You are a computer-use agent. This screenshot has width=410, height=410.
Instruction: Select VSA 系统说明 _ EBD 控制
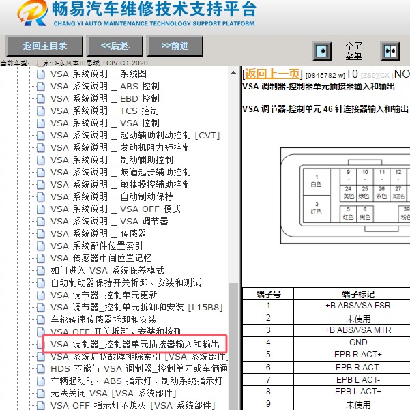tap(105, 99)
